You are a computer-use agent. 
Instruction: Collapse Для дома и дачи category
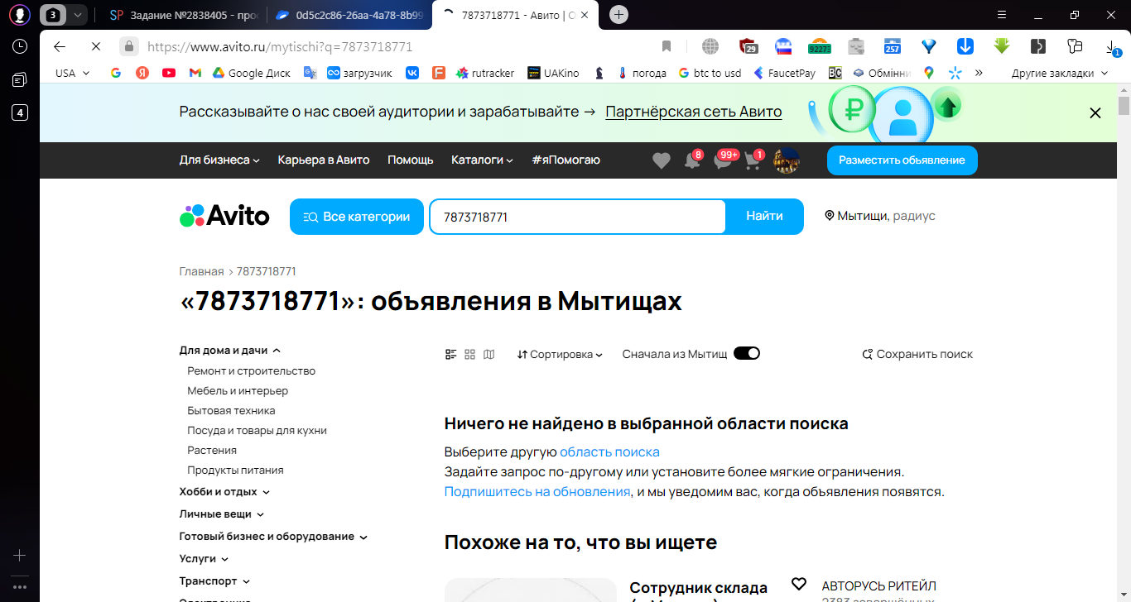pyautogui.click(x=230, y=350)
